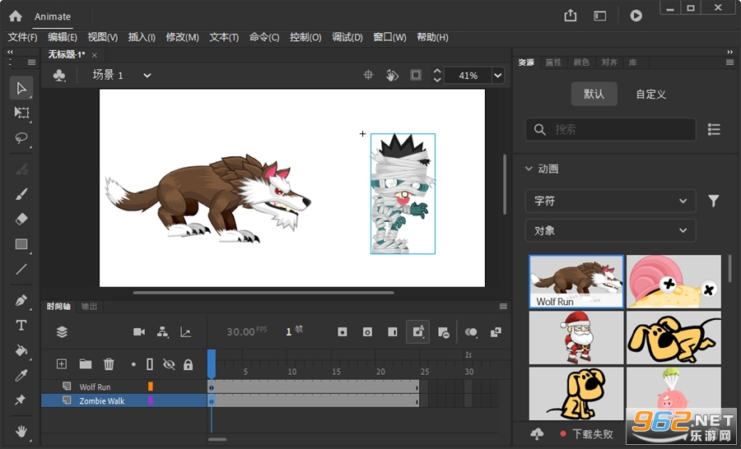741x449 pixels.
Task: Collapse the 动画 section
Action: pos(529,169)
